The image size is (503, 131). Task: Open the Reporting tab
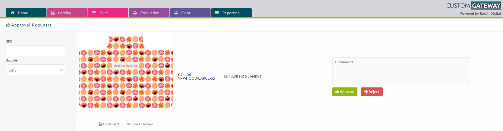[231, 13]
